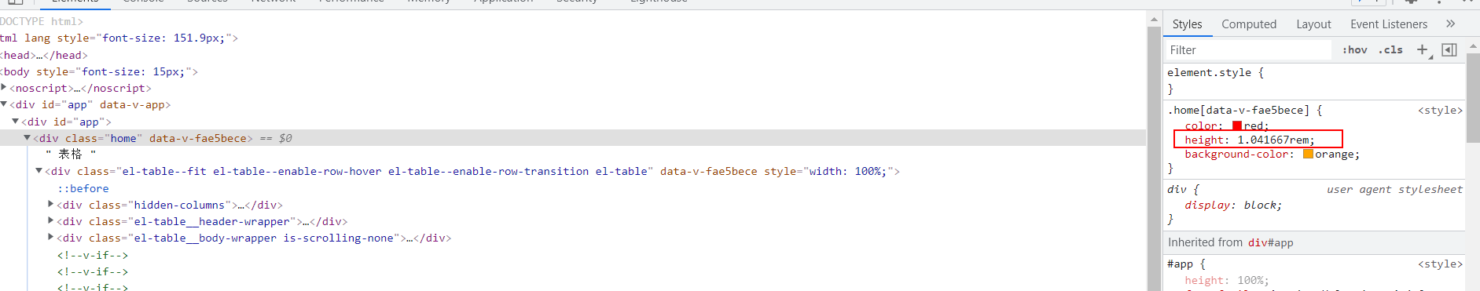Select the ::before pseudo-element row
The width and height of the screenshot is (1480, 291).
pyautogui.click(x=83, y=188)
